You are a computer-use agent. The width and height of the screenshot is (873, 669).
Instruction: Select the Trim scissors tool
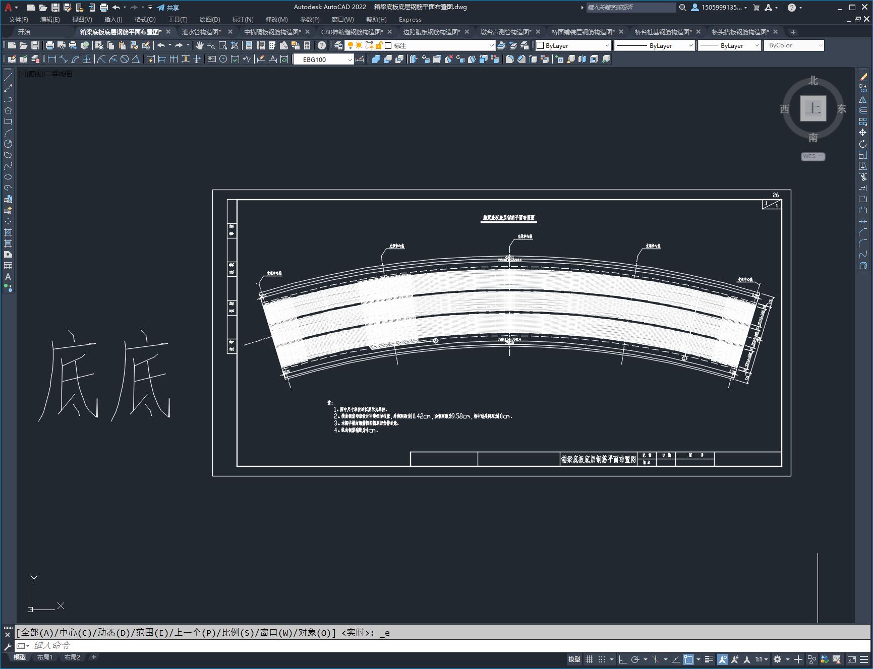pyautogui.click(x=863, y=177)
